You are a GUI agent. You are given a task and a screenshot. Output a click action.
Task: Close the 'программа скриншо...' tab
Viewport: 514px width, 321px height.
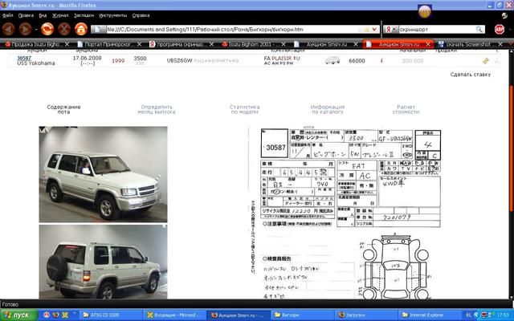(x=211, y=44)
